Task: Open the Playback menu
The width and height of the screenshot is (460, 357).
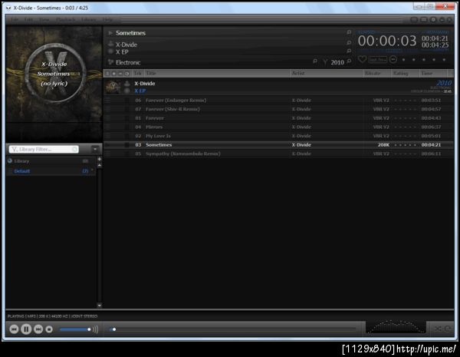Action: coord(66,20)
